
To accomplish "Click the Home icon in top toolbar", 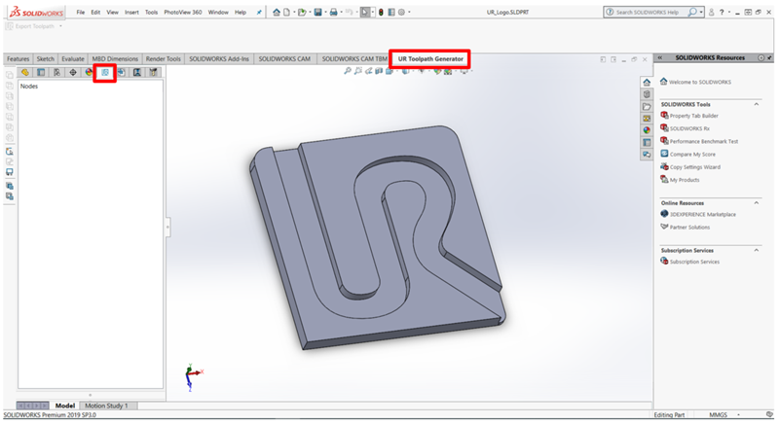I will pyautogui.click(x=277, y=12).
